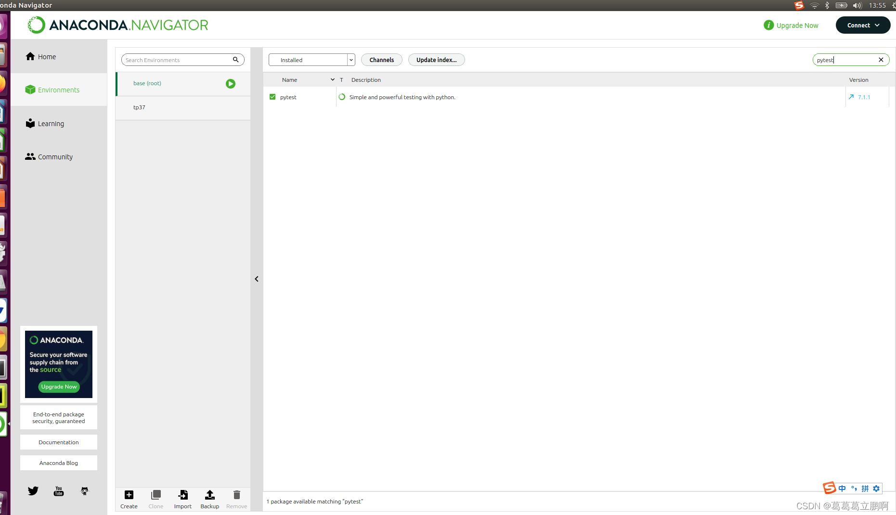
Task: Click the Bluetooth icon in system tray
Action: click(827, 5)
